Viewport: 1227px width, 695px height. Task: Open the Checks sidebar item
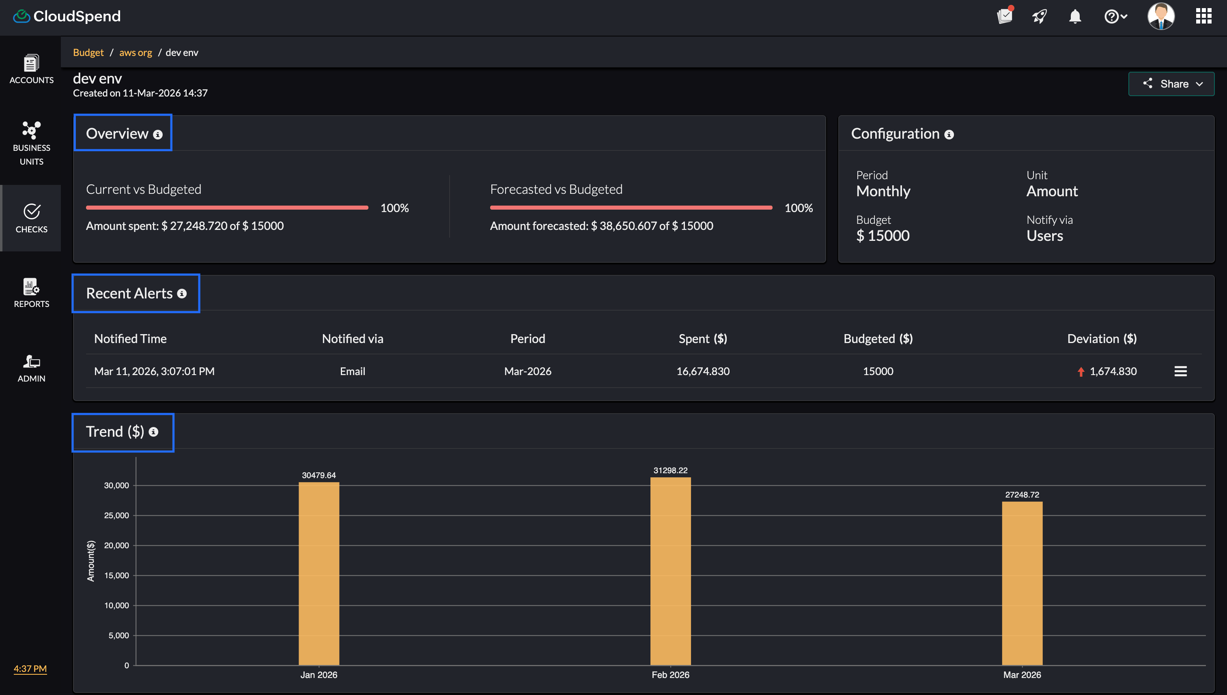tap(32, 218)
